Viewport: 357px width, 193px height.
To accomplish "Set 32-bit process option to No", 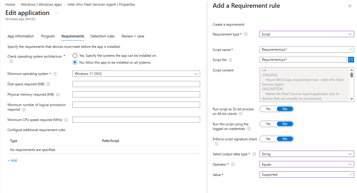I will [285, 109].
